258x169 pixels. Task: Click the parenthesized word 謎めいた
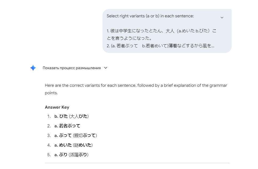click(83, 145)
